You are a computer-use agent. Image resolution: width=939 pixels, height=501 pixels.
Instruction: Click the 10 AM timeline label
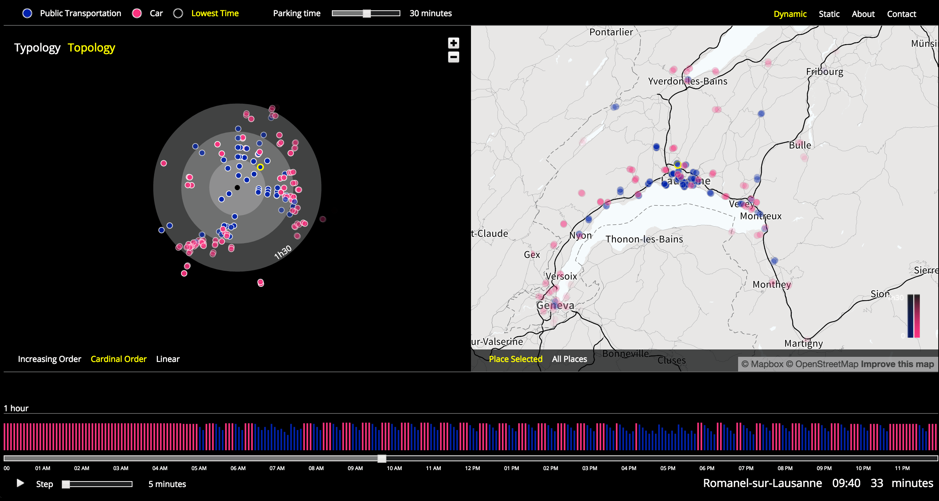pyautogui.click(x=394, y=468)
